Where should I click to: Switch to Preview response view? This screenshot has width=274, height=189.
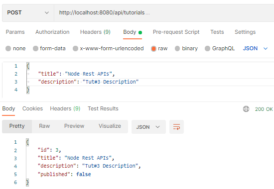(74, 126)
